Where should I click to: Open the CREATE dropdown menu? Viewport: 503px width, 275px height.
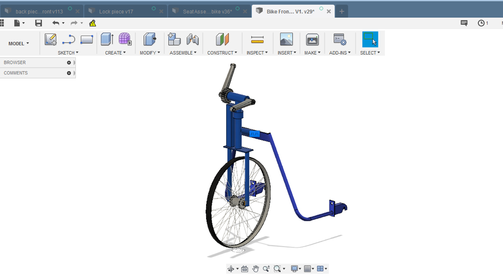[116, 53]
